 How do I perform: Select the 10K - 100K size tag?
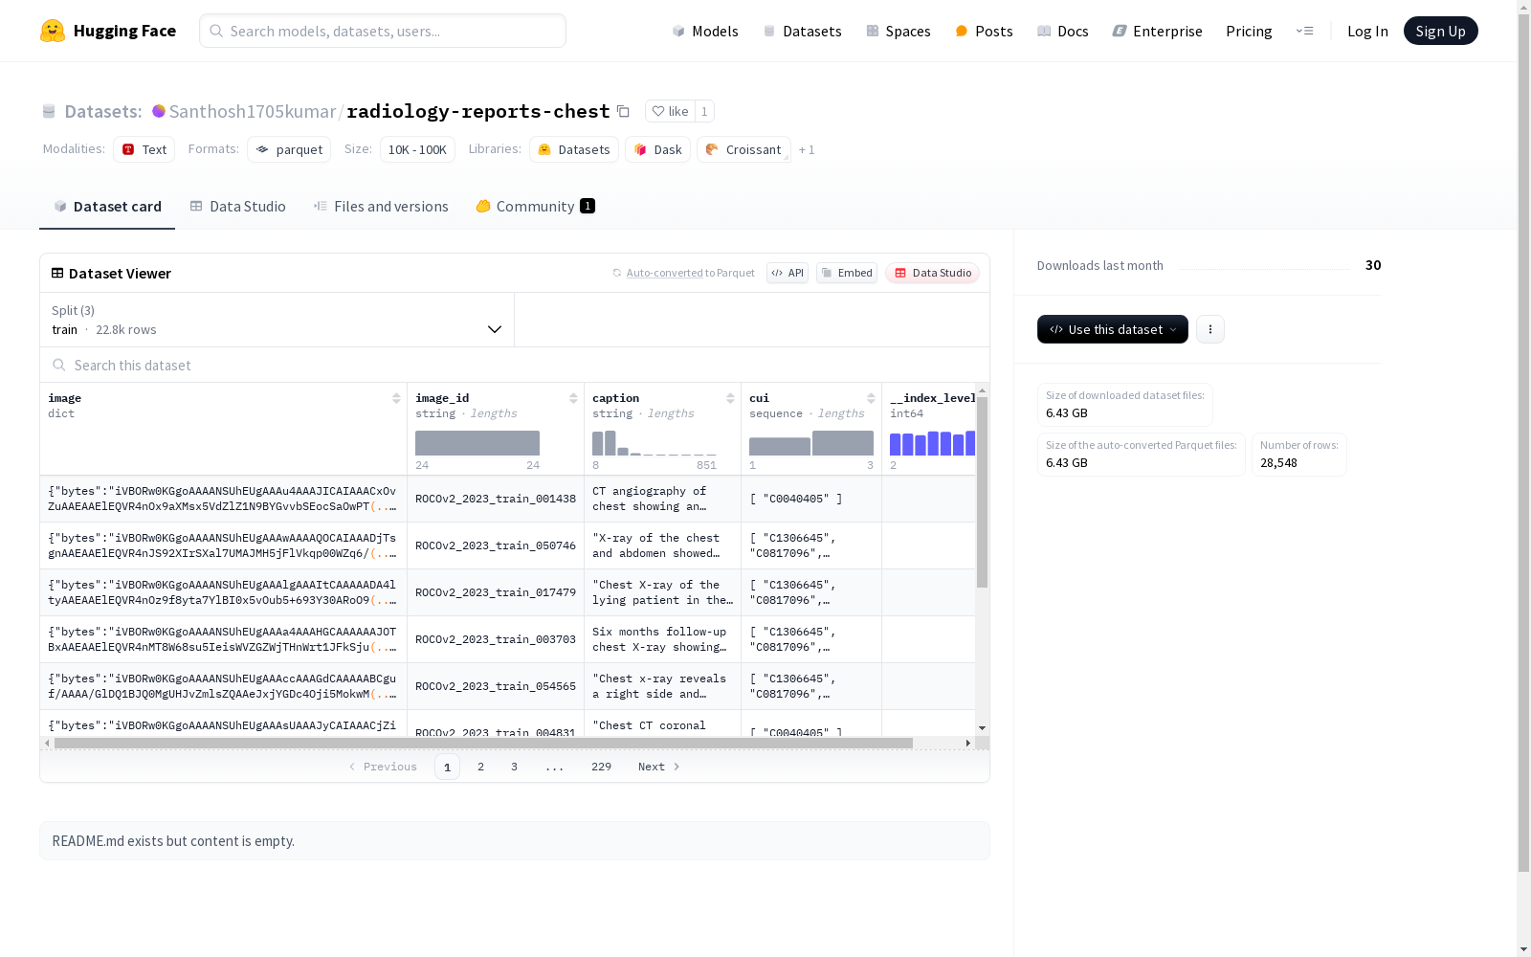point(417,149)
